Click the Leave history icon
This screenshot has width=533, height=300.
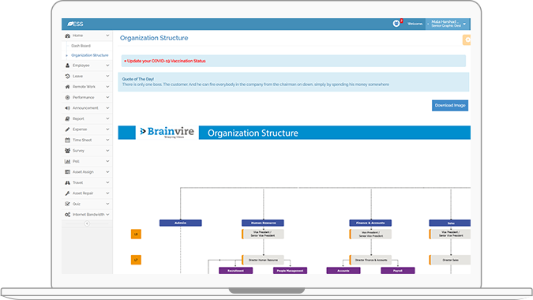(67, 76)
